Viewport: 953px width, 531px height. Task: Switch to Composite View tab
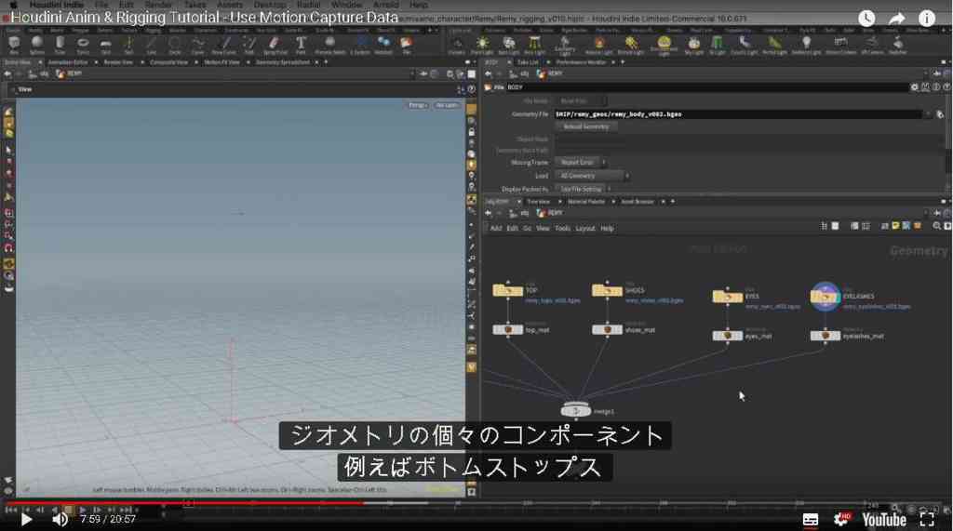pos(168,62)
